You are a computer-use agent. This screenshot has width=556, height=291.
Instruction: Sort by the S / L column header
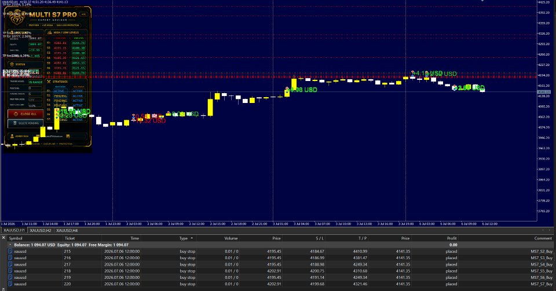coord(320,238)
